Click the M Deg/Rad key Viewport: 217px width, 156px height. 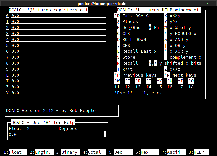pos(118,28)
